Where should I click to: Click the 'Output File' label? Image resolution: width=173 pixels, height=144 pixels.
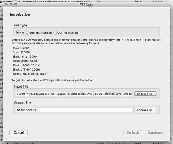click(x=23, y=103)
